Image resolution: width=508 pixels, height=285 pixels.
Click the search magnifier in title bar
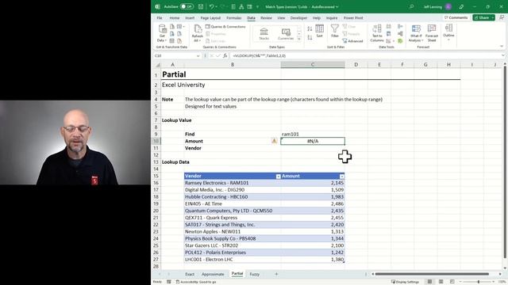pos(411,6)
